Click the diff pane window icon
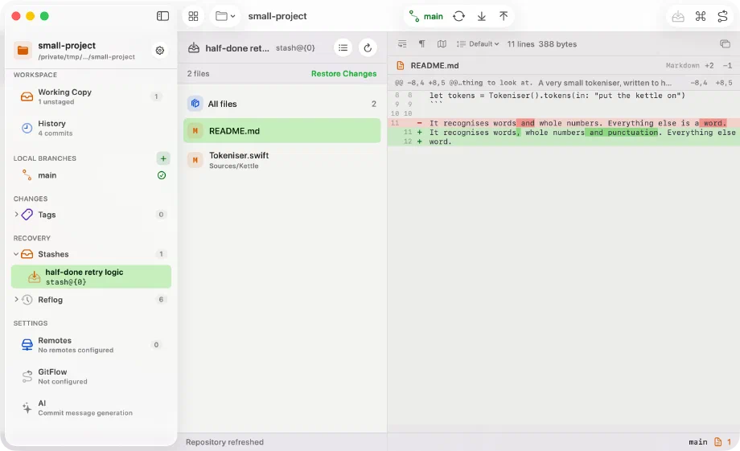The height and width of the screenshot is (451, 740). pos(725,44)
